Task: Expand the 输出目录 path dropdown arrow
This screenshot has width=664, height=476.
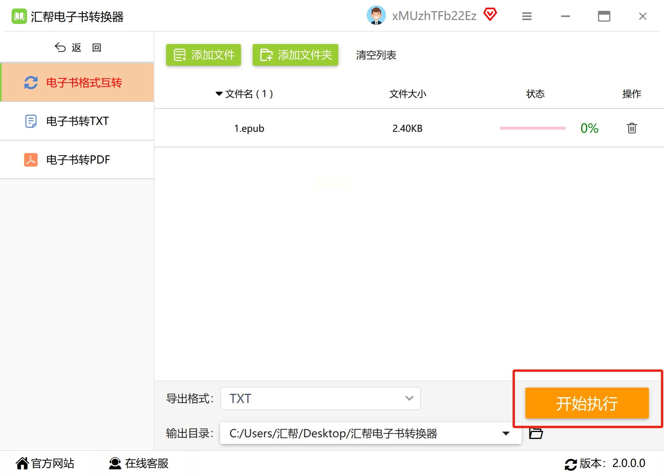Action: pyautogui.click(x=506, y=433)
